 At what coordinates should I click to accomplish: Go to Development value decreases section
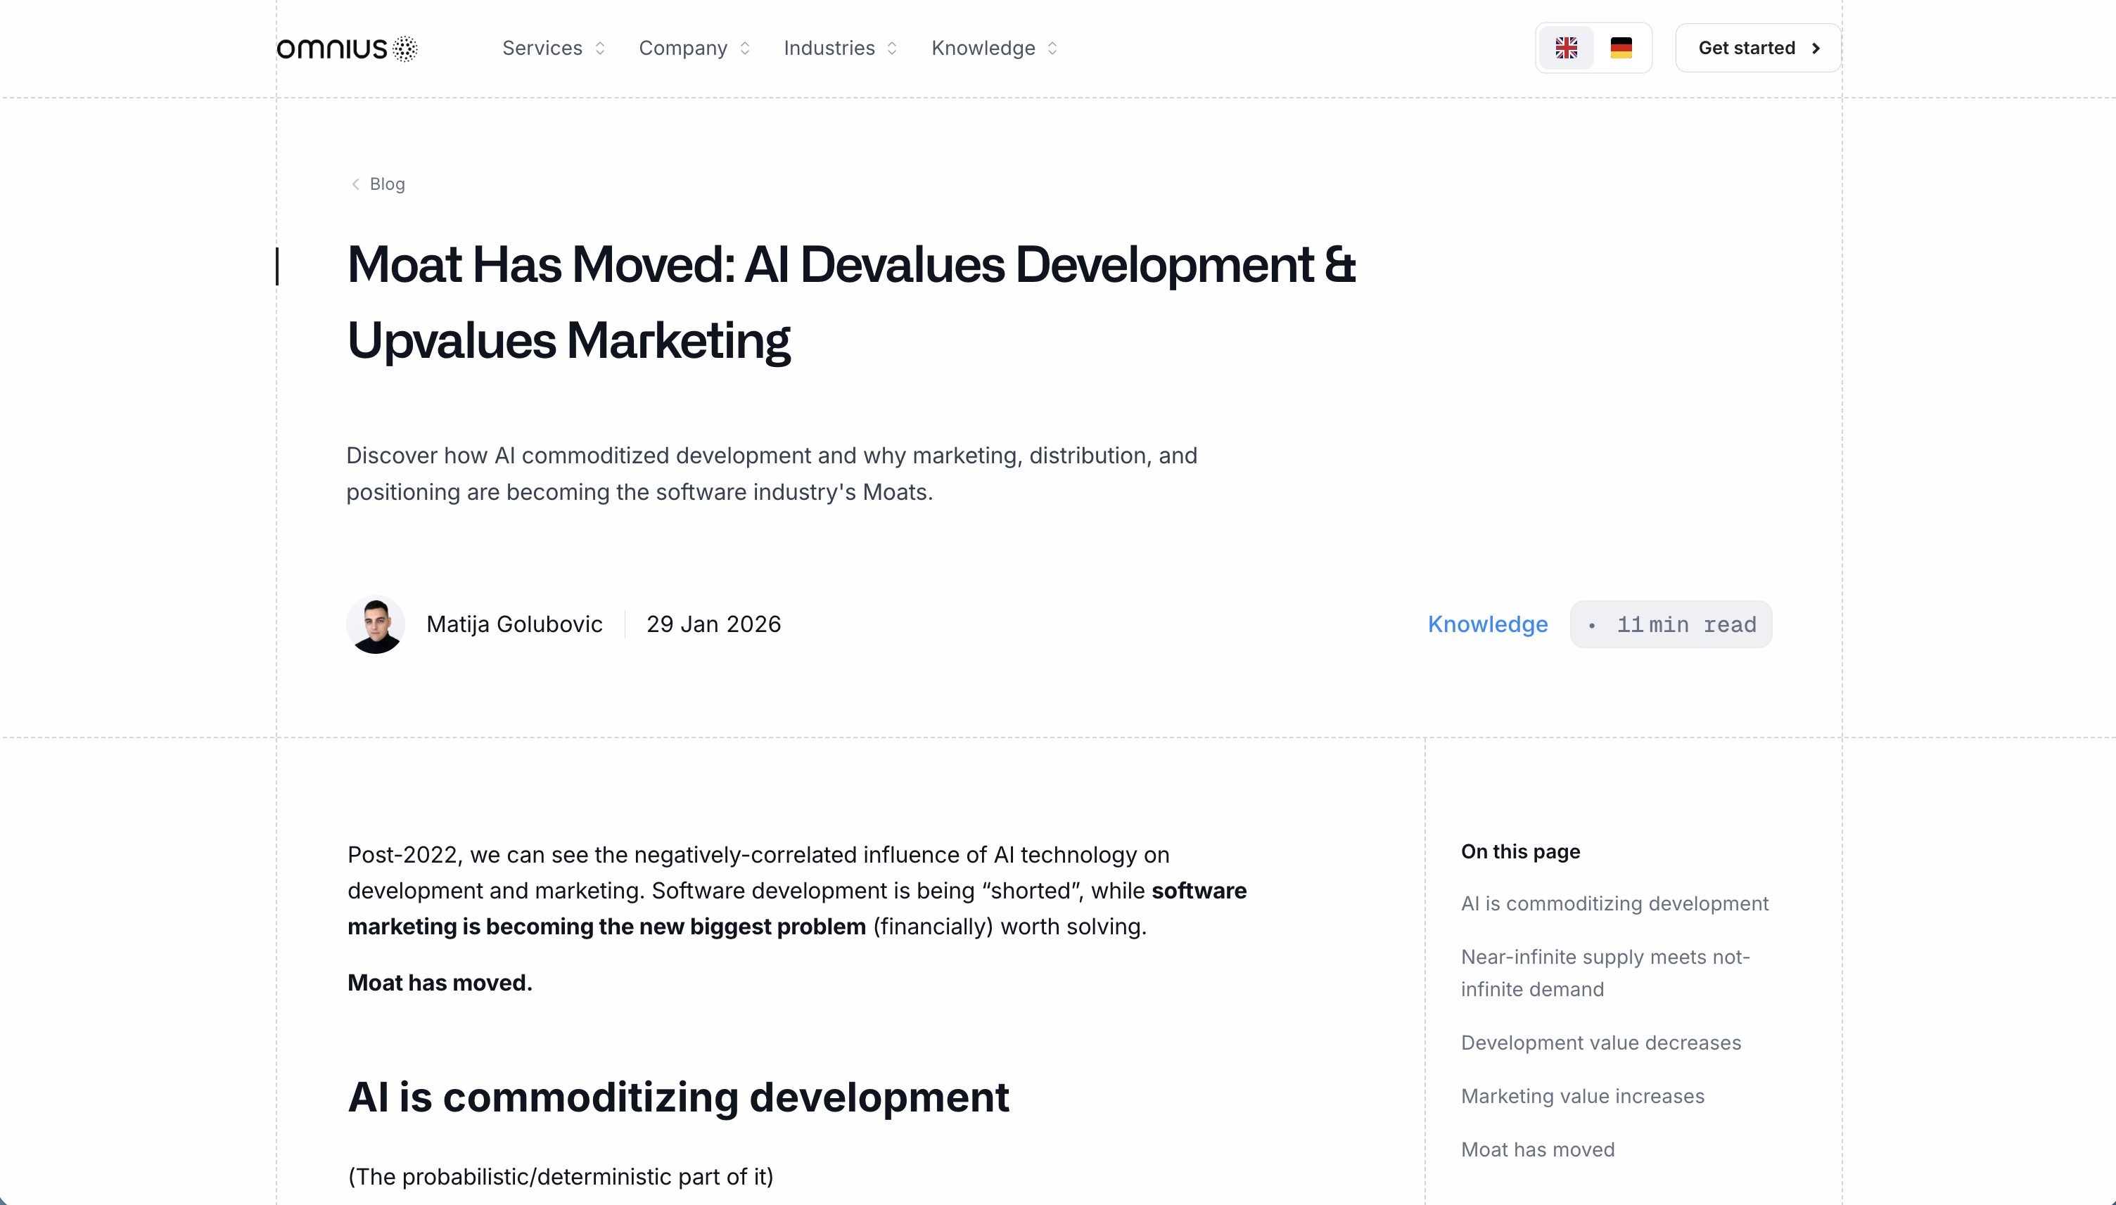[x=1600, y=1042]
